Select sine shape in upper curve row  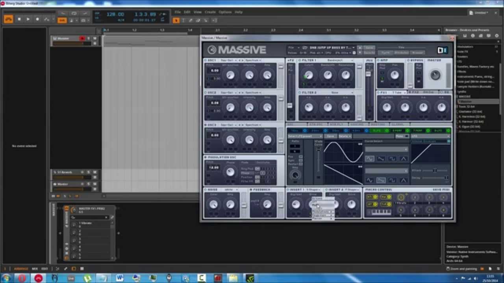[x=370, y=159]
